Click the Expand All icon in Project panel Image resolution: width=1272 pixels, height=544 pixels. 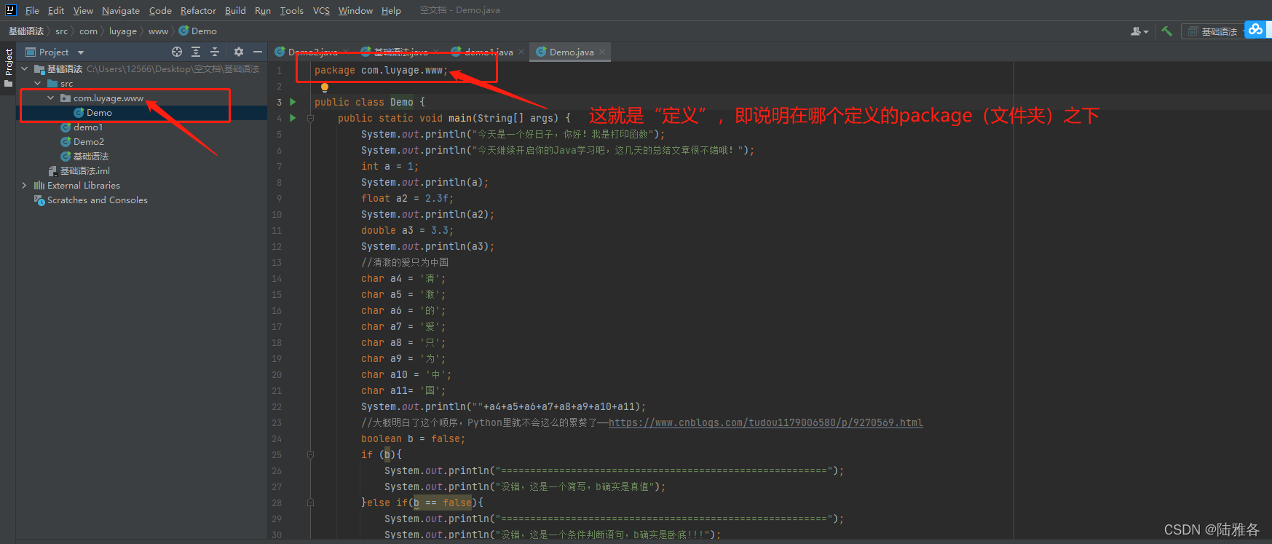(196, 52)
